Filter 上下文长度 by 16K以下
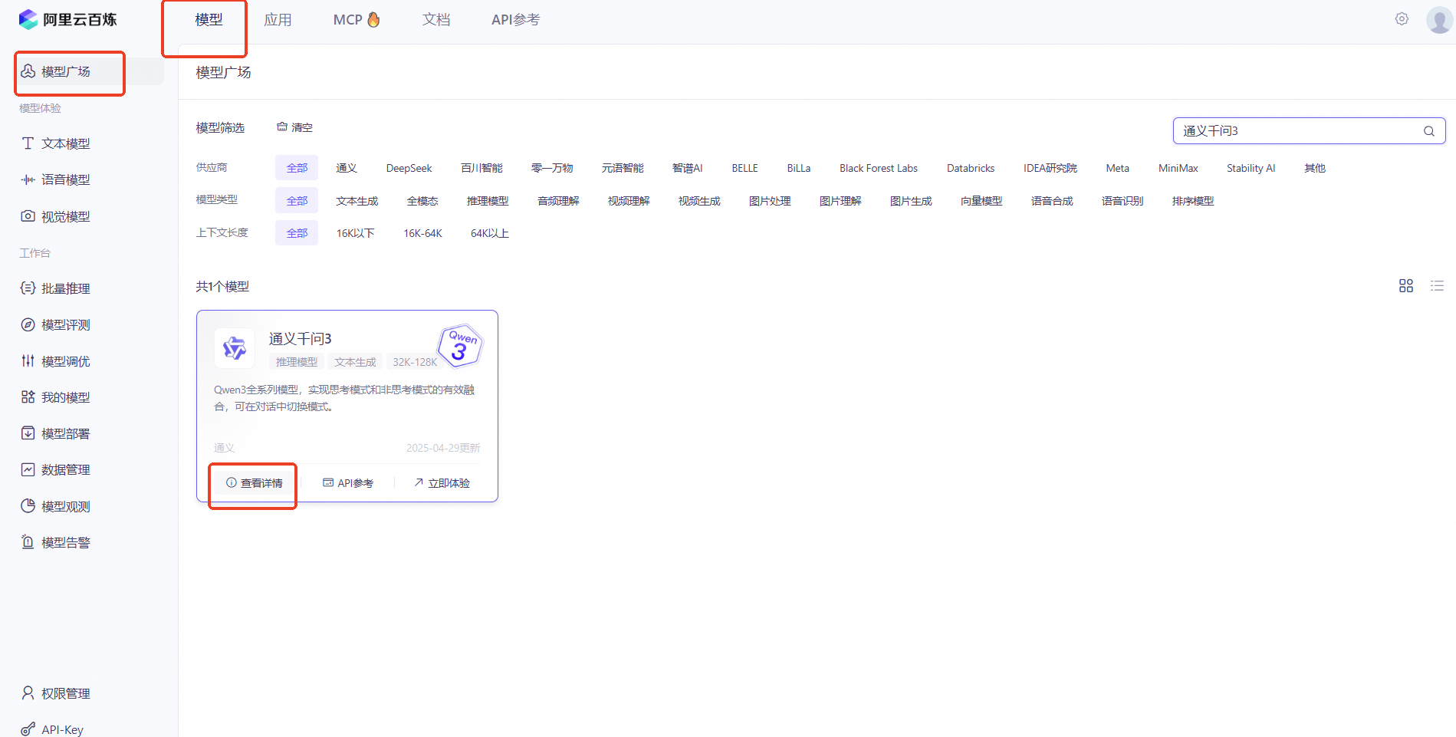The width and height of the screenshot is (1456, 737). point(356,233)
